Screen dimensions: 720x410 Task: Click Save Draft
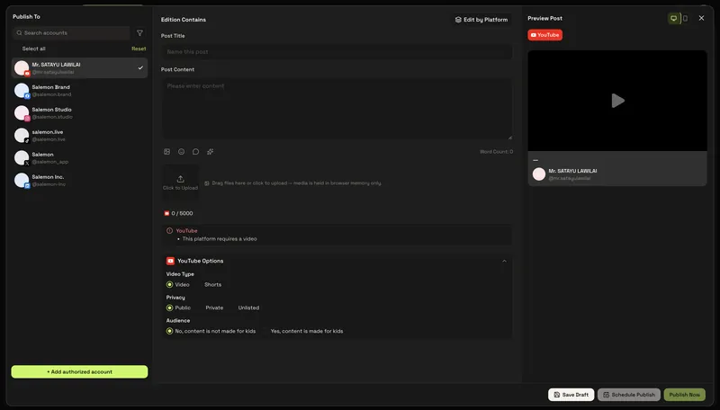tap(571, 395)
